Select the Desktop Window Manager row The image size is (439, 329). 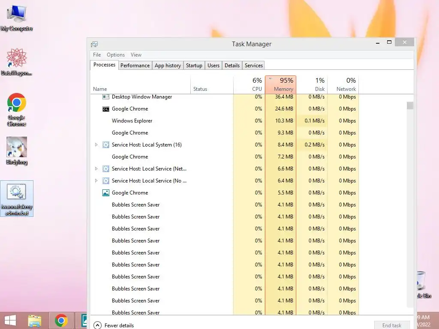[225, 97]
